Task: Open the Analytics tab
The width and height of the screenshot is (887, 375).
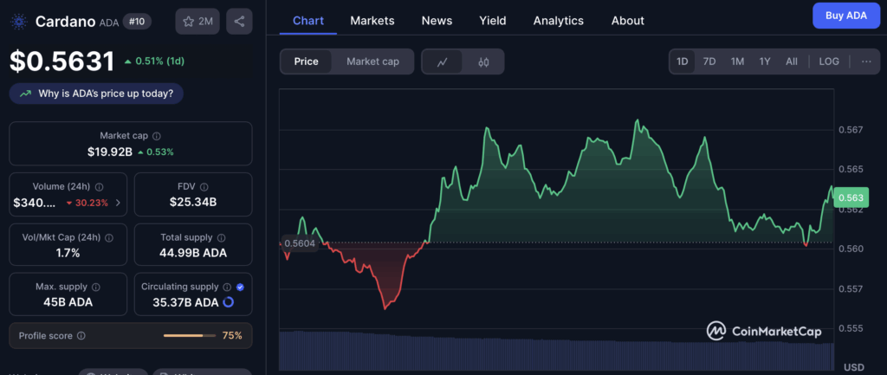Action: [559, 21]
